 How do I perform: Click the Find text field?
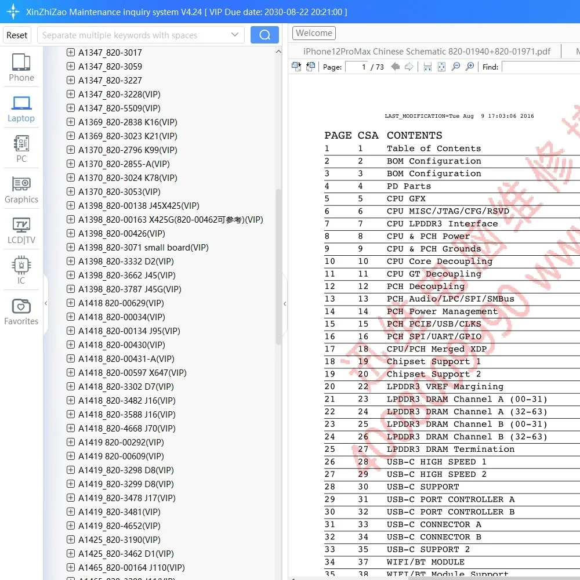(x=541, y=67)
